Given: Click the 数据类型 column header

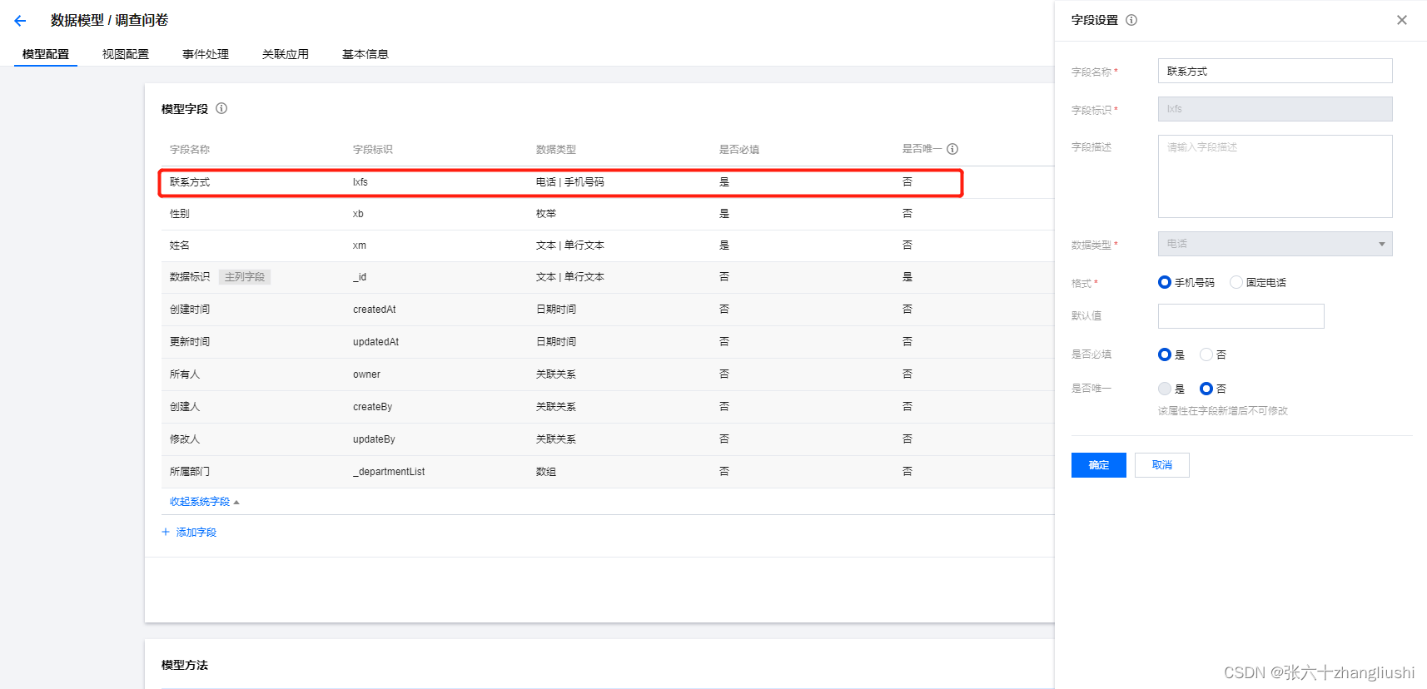Looking at the screenshot, I should 556,150.
